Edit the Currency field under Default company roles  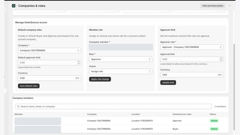[49, 78]
